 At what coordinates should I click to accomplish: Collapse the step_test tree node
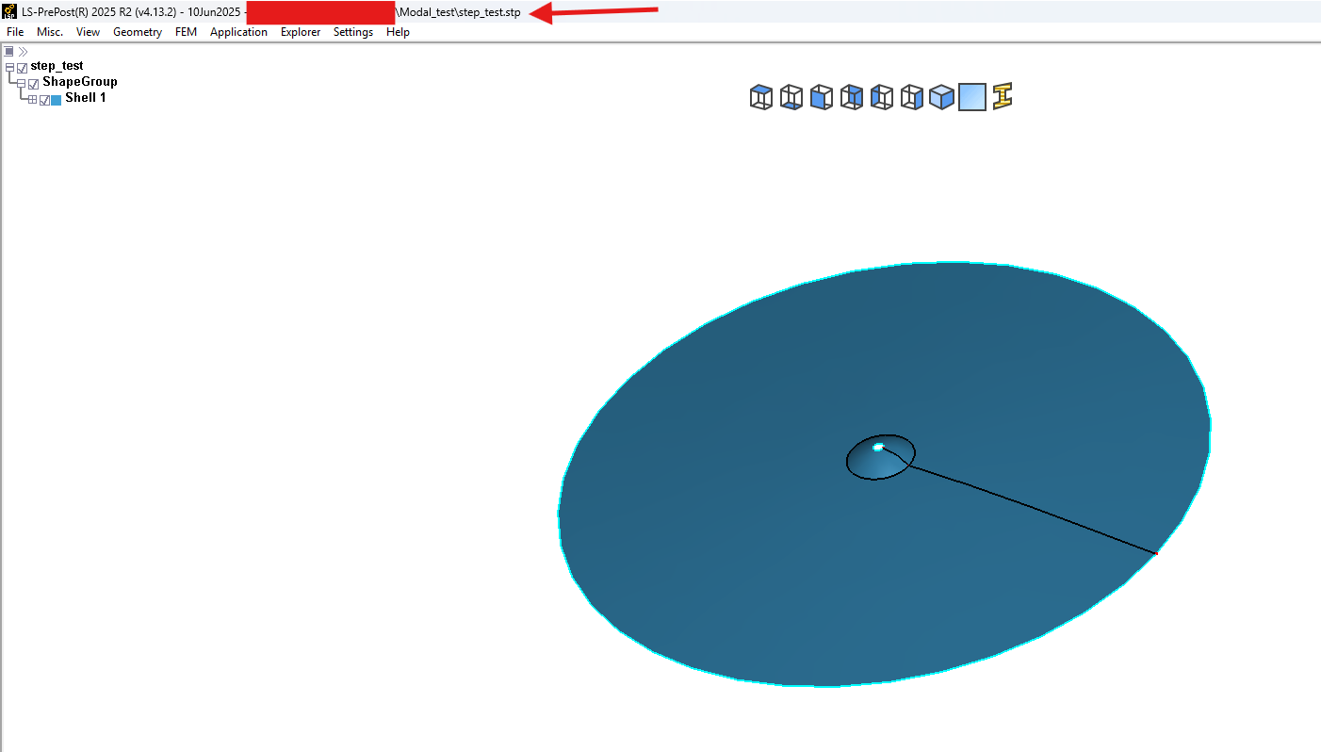point(9,68)
